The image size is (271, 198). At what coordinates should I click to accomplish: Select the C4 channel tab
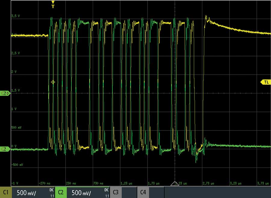click(143, 192)
